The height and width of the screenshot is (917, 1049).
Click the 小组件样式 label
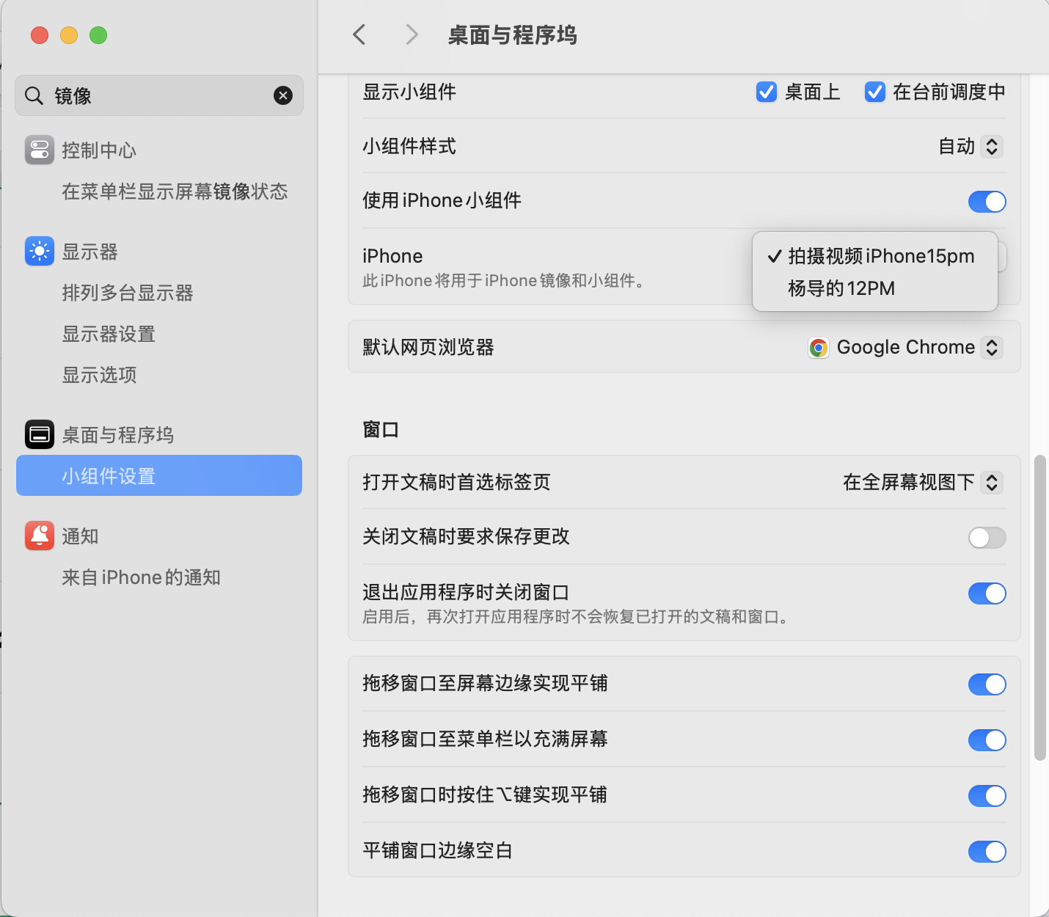click(409, 146)
